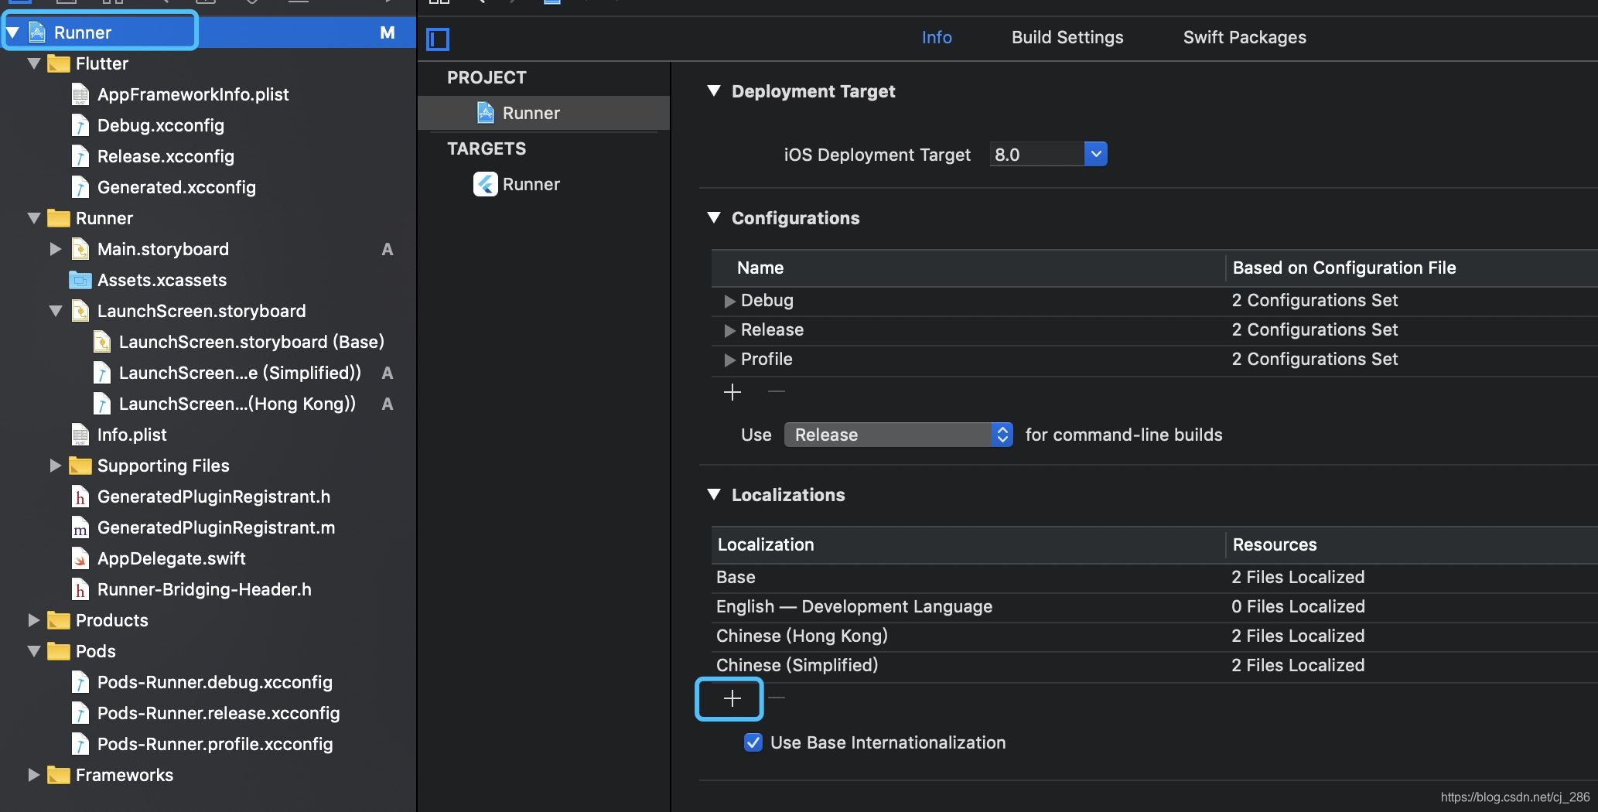Expand the Main.storyboard disclosure triangle
1598x812 pixels.
tap(55, 249)
